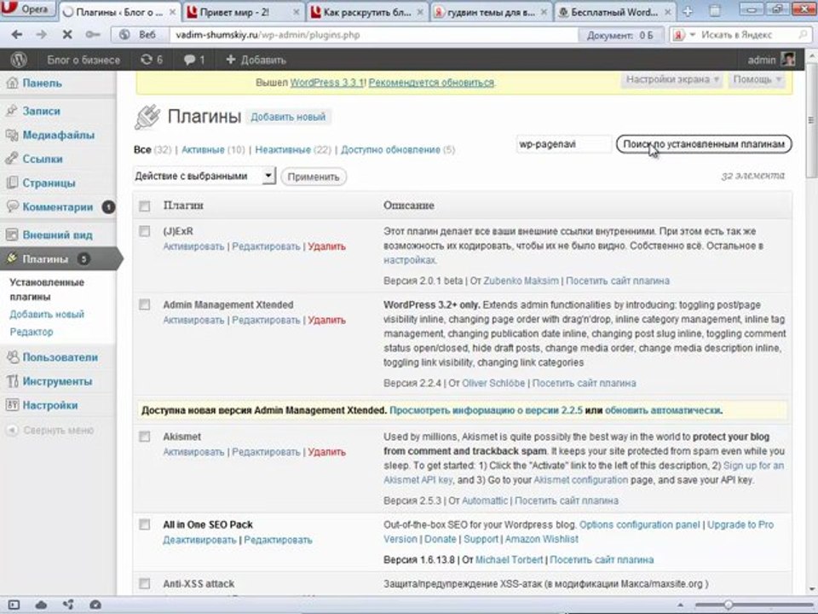Image resolution: width=818 pixels, height=614 pixels.
Task: Open Редактор submenu item
Action: click(x=32, y=332)
